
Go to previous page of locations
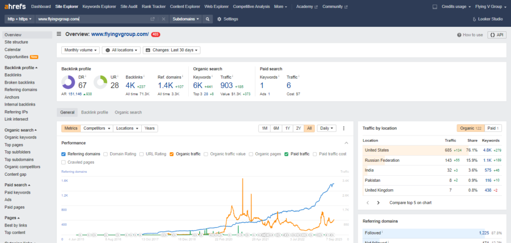[x=368, y=203]
